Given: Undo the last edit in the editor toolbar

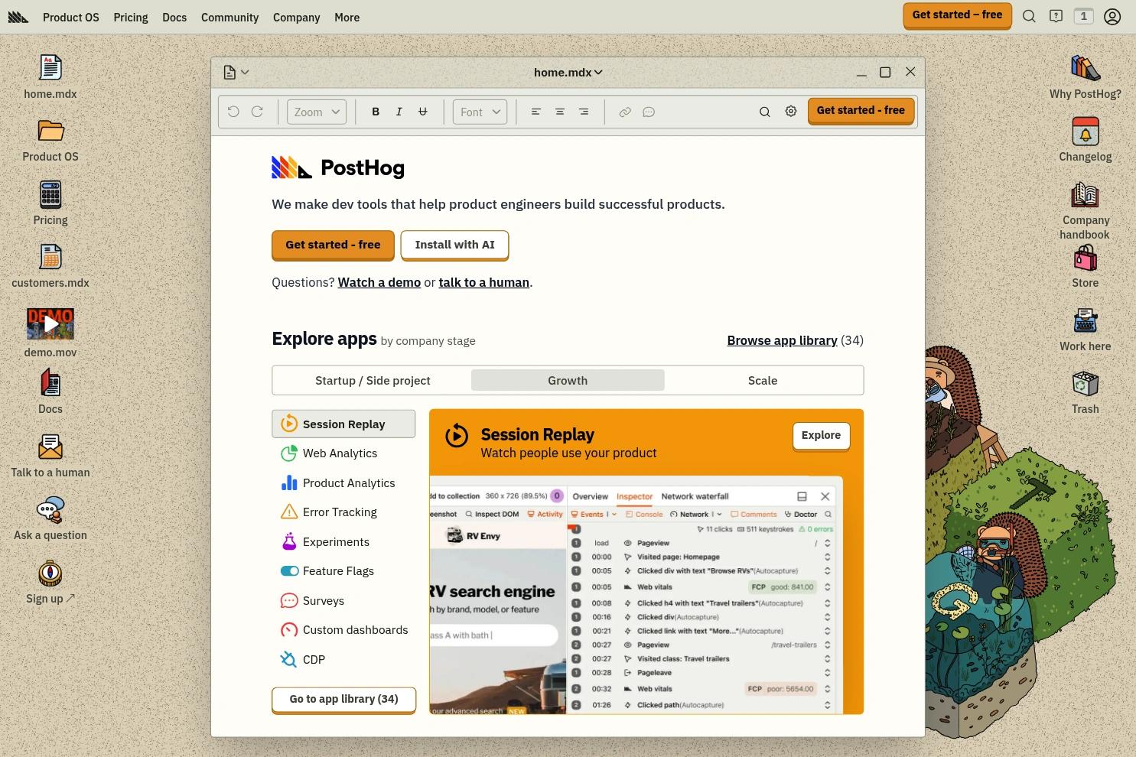Looking at the screenshot, I should [233, 112].
